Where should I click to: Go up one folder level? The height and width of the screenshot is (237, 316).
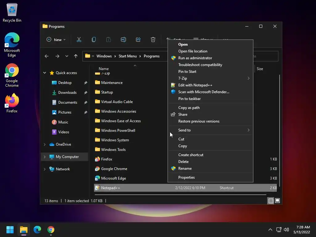(76, 56)
